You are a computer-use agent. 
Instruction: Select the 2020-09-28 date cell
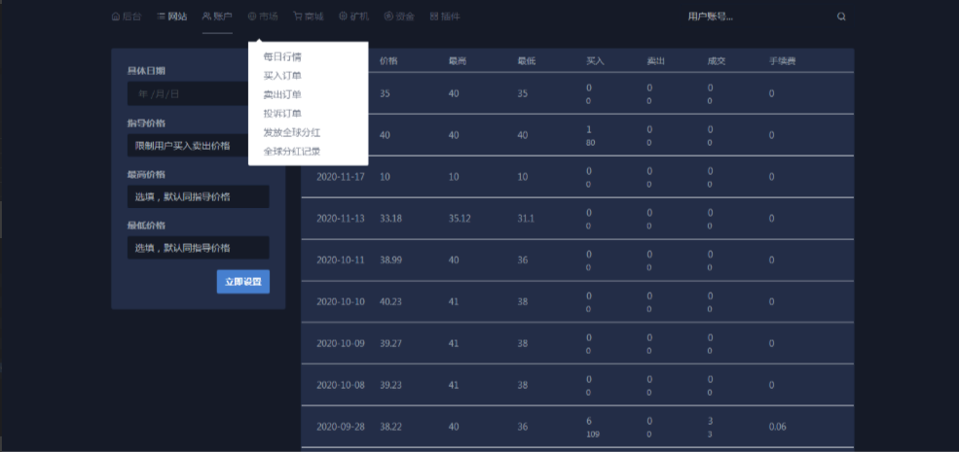[x=340, y=427]
